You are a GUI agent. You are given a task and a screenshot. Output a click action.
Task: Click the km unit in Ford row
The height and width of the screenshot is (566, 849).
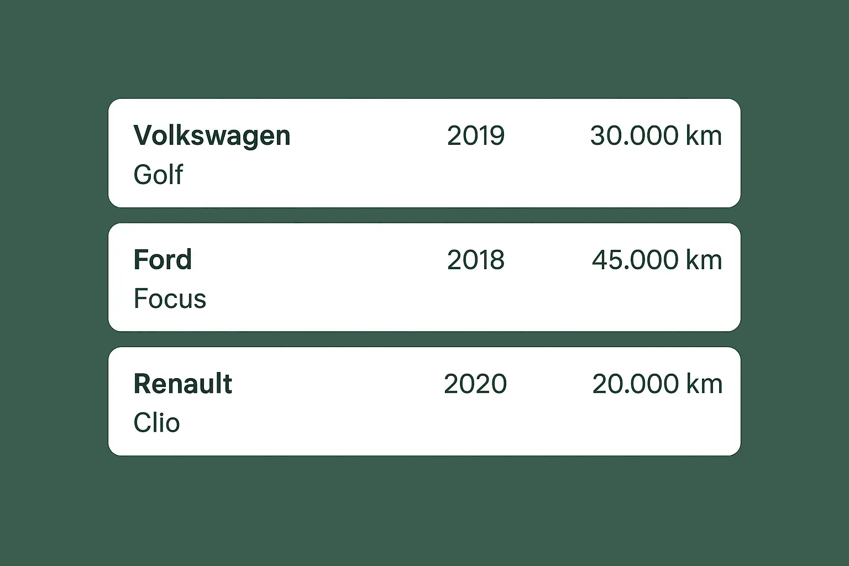click(704, 260)
